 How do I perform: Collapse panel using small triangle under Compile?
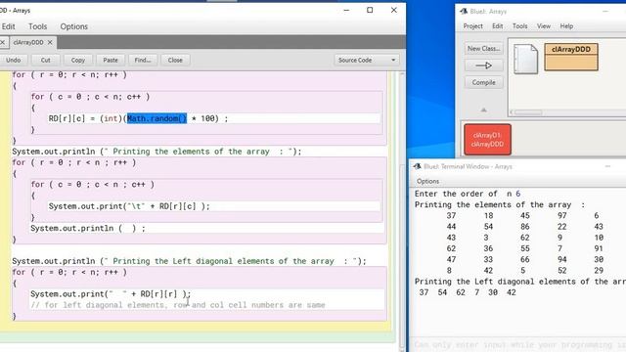coord(483,110)
